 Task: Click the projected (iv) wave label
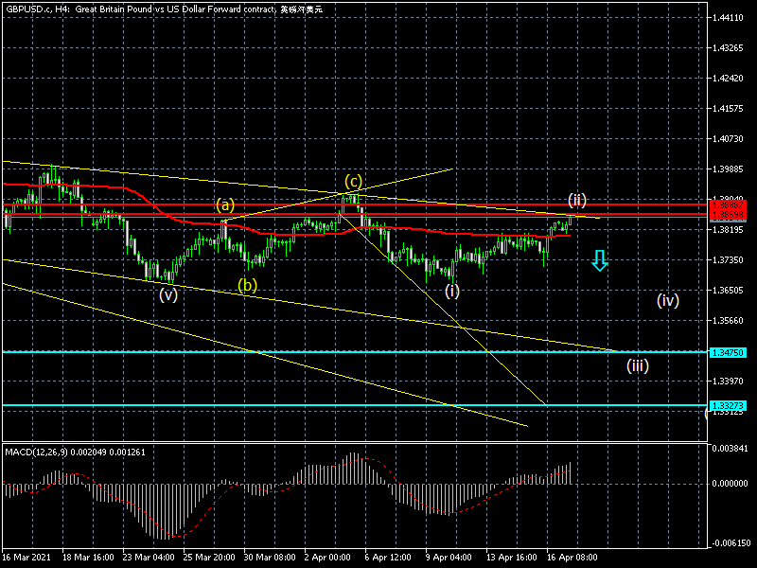coord(668,301)
